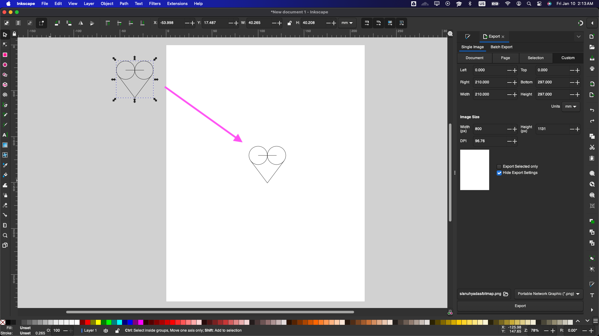This screenshot has width=599, height=336.
Task: Choose the Spray tool
Action: point(5,195)
